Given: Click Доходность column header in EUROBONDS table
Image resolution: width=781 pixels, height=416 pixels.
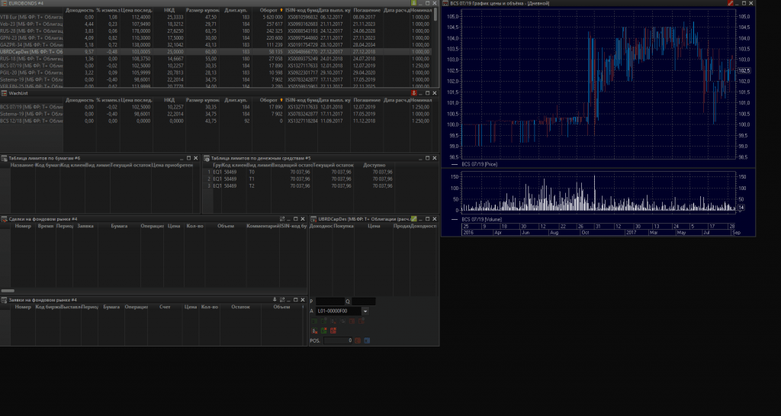Looking at the screenshot, I should [x=79, y=10].
